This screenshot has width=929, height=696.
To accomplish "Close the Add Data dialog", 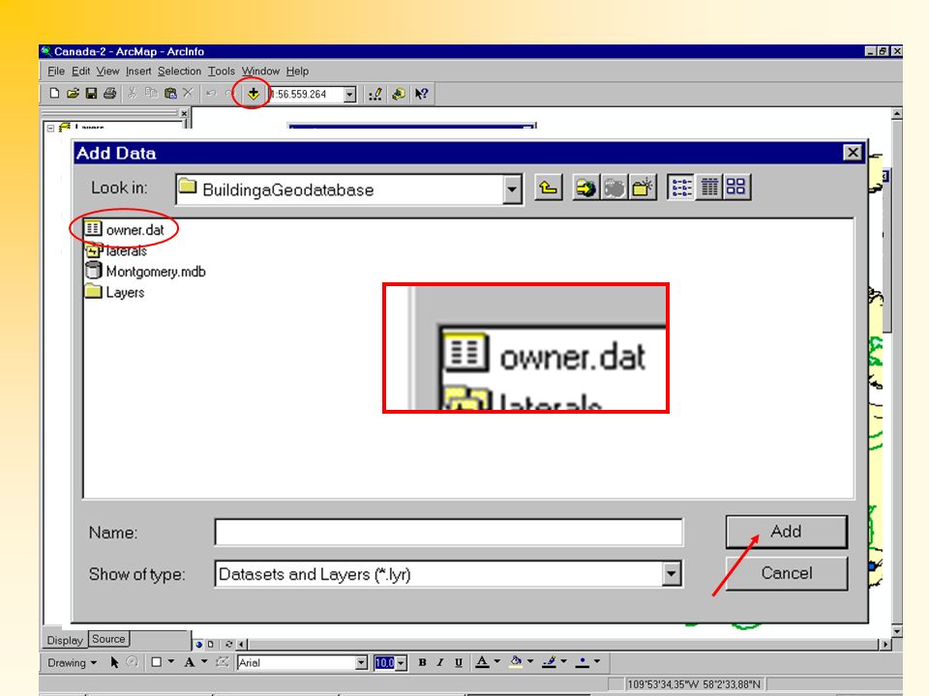I will tap(852, 153).
